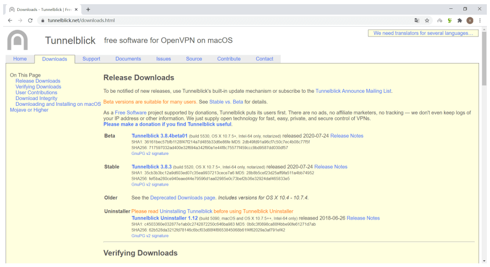Open User Contributions sidebar link

37,92
